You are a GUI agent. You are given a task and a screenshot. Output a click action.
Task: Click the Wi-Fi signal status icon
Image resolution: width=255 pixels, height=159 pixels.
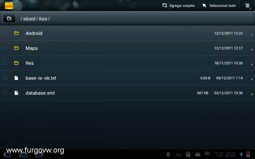point(241,154)
